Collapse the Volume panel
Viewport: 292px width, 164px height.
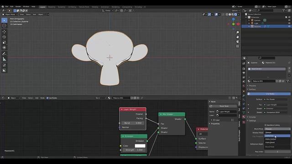[x=252, y=117]
